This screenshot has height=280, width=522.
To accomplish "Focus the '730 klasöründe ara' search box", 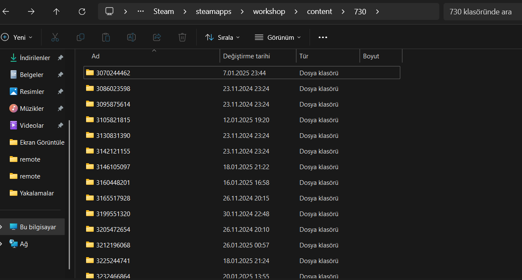I will (x=483, y=11).
